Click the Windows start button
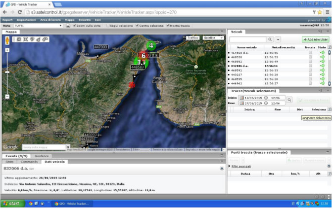The image size is (334, 211). pos(12,203)
